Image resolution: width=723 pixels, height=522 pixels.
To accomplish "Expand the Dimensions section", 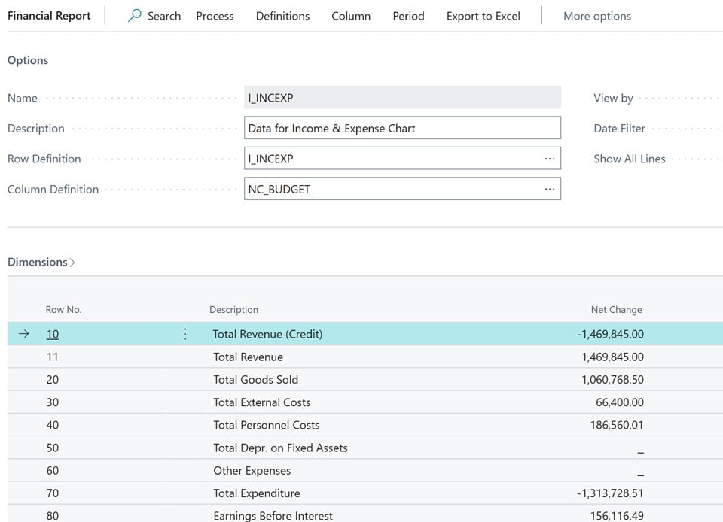I will (x=41, y=262).
